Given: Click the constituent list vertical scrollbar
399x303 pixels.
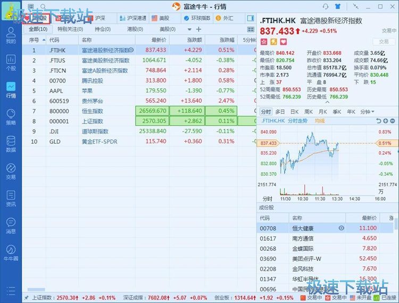Looking at the screenshot, I should point(396,223).
